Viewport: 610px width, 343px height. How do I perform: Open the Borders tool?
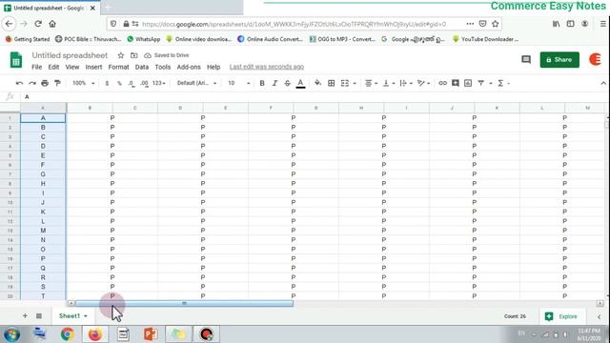pos(331,83)
